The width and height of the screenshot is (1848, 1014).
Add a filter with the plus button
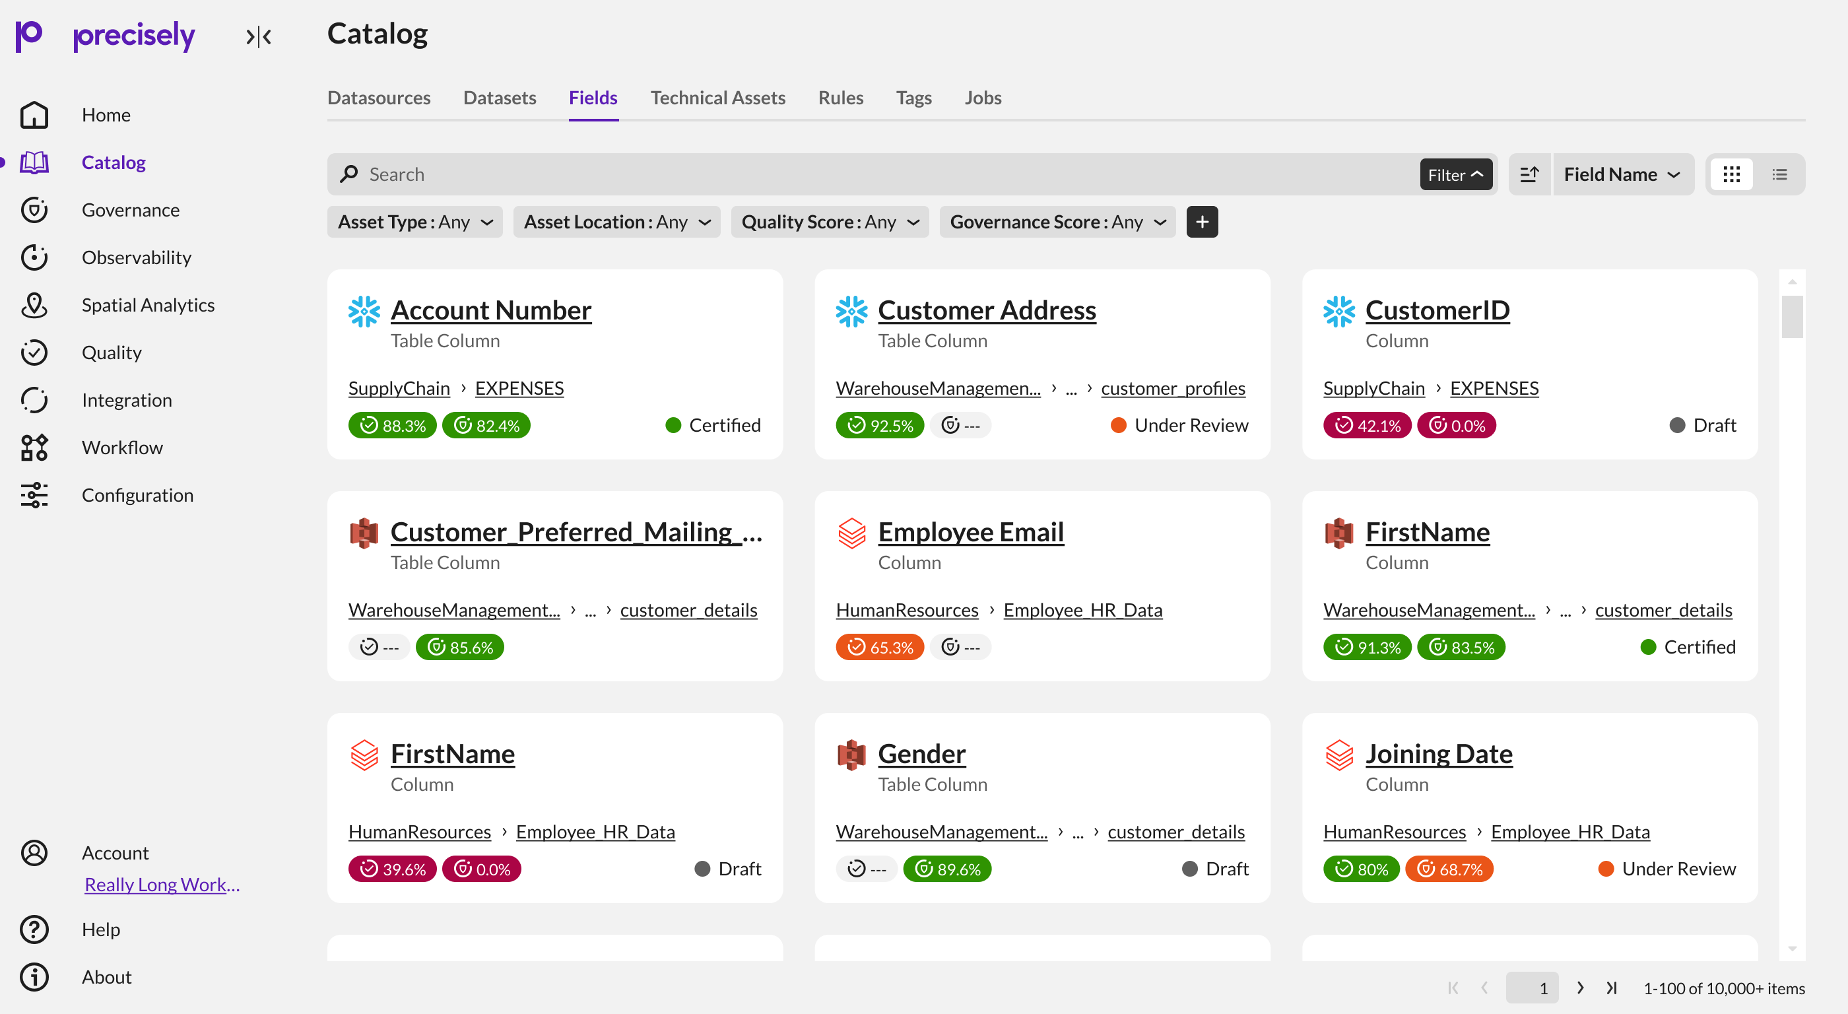(x=1203, y=222)
